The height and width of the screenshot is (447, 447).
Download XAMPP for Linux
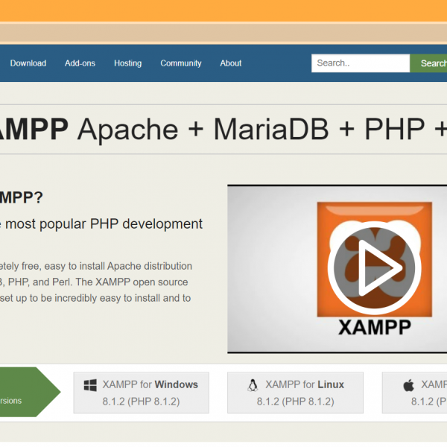coord(305,385)
